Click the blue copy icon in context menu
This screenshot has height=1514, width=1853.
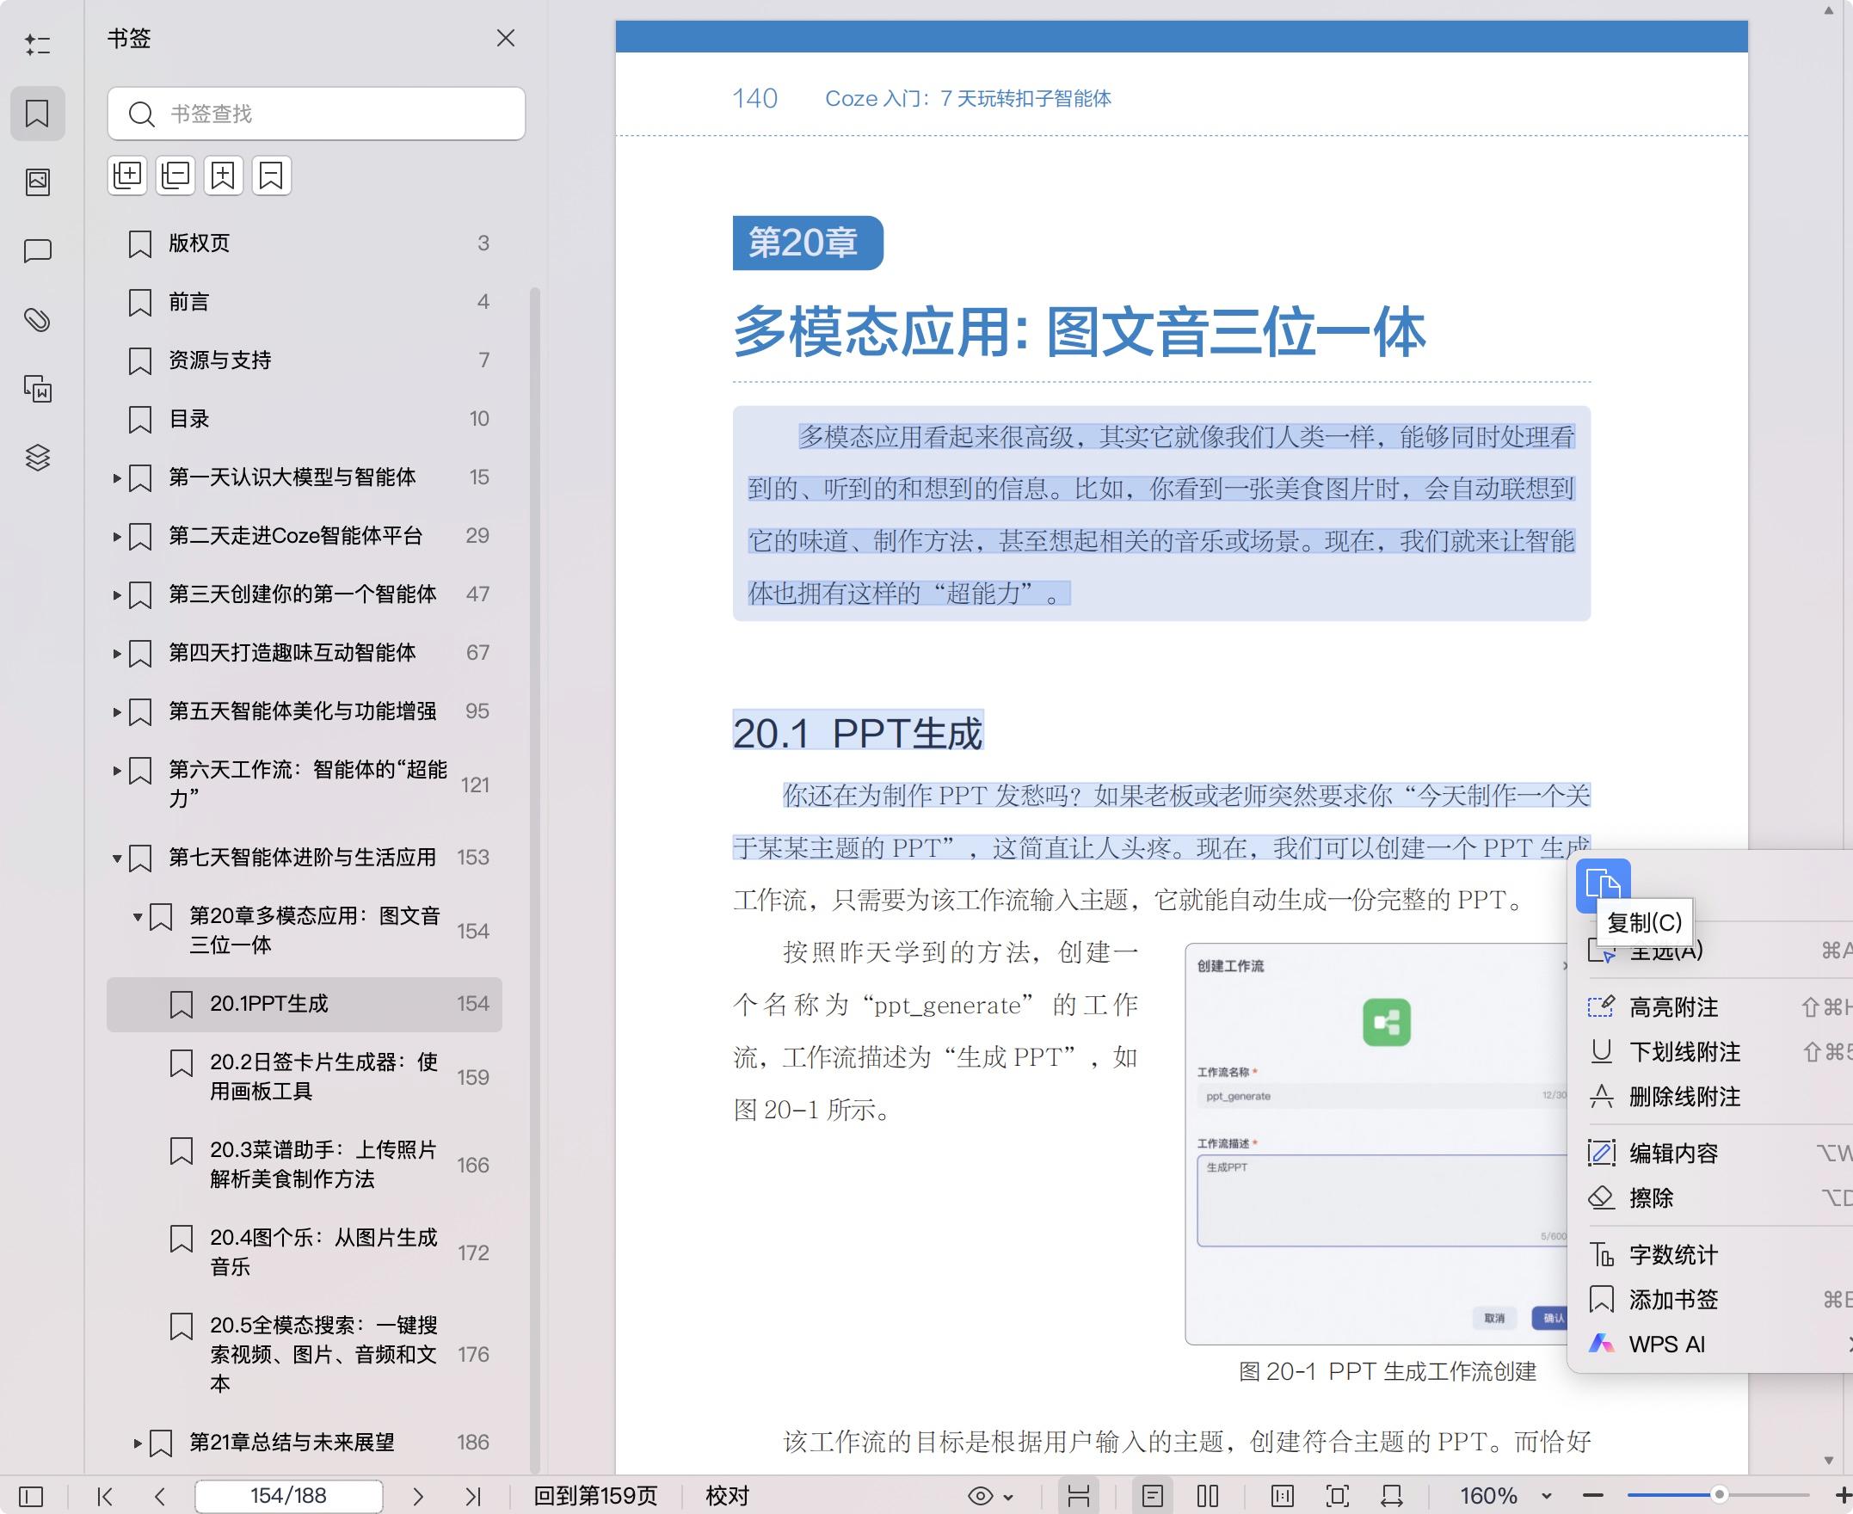1603,884
